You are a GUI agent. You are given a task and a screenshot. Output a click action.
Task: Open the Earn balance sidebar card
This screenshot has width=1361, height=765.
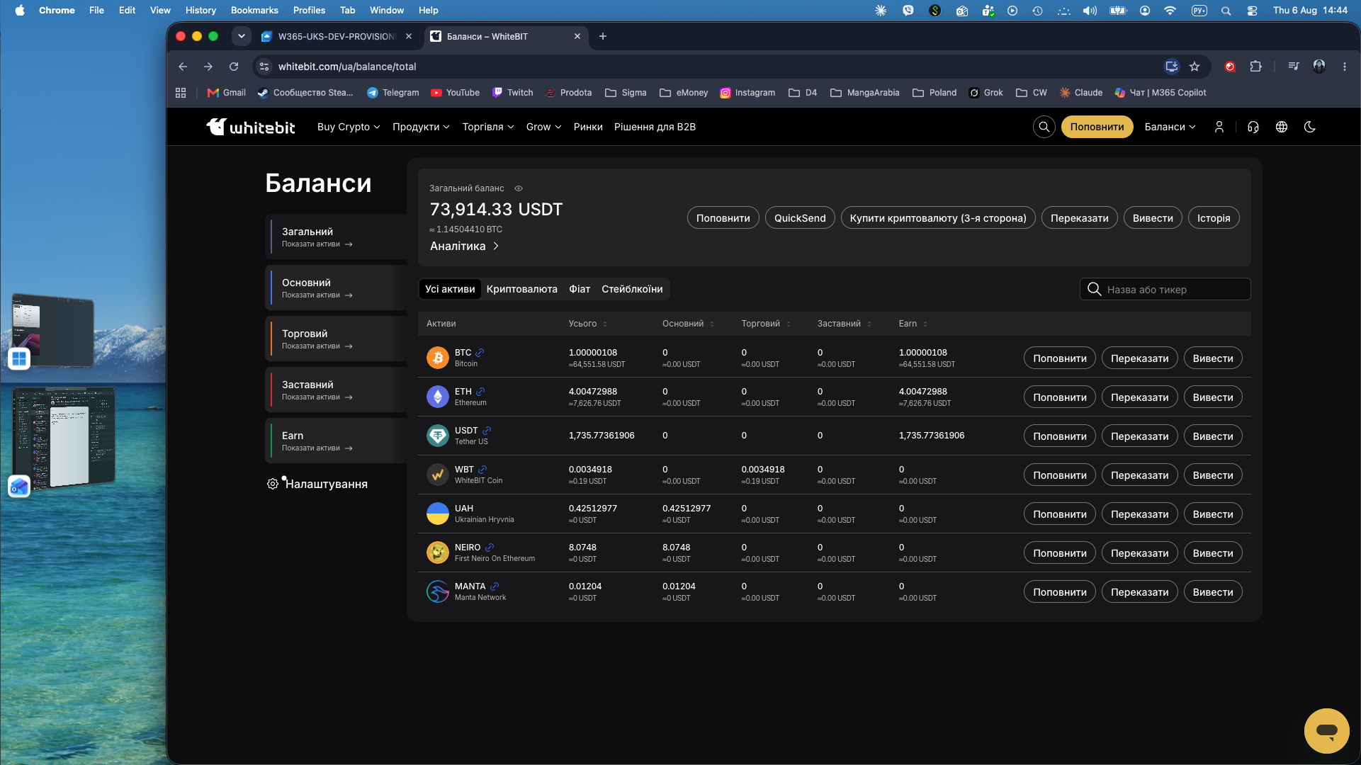(336, 441)
